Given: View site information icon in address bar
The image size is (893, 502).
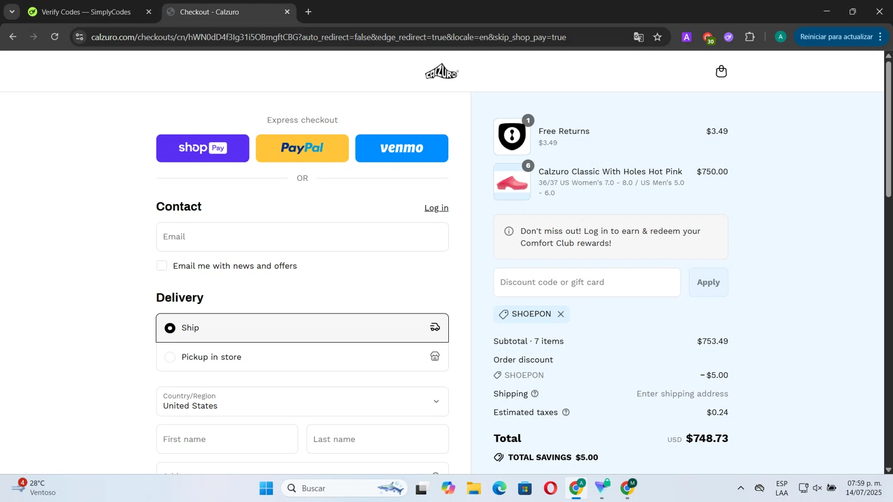Looking at the screenshot, I should point(79,37).
